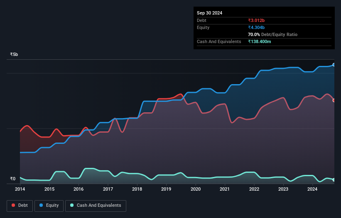Click the red Debt legend dot
341x218 pixels.
click(x=13, y=205)
